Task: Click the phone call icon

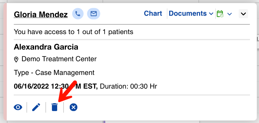Action: [78, 14]
